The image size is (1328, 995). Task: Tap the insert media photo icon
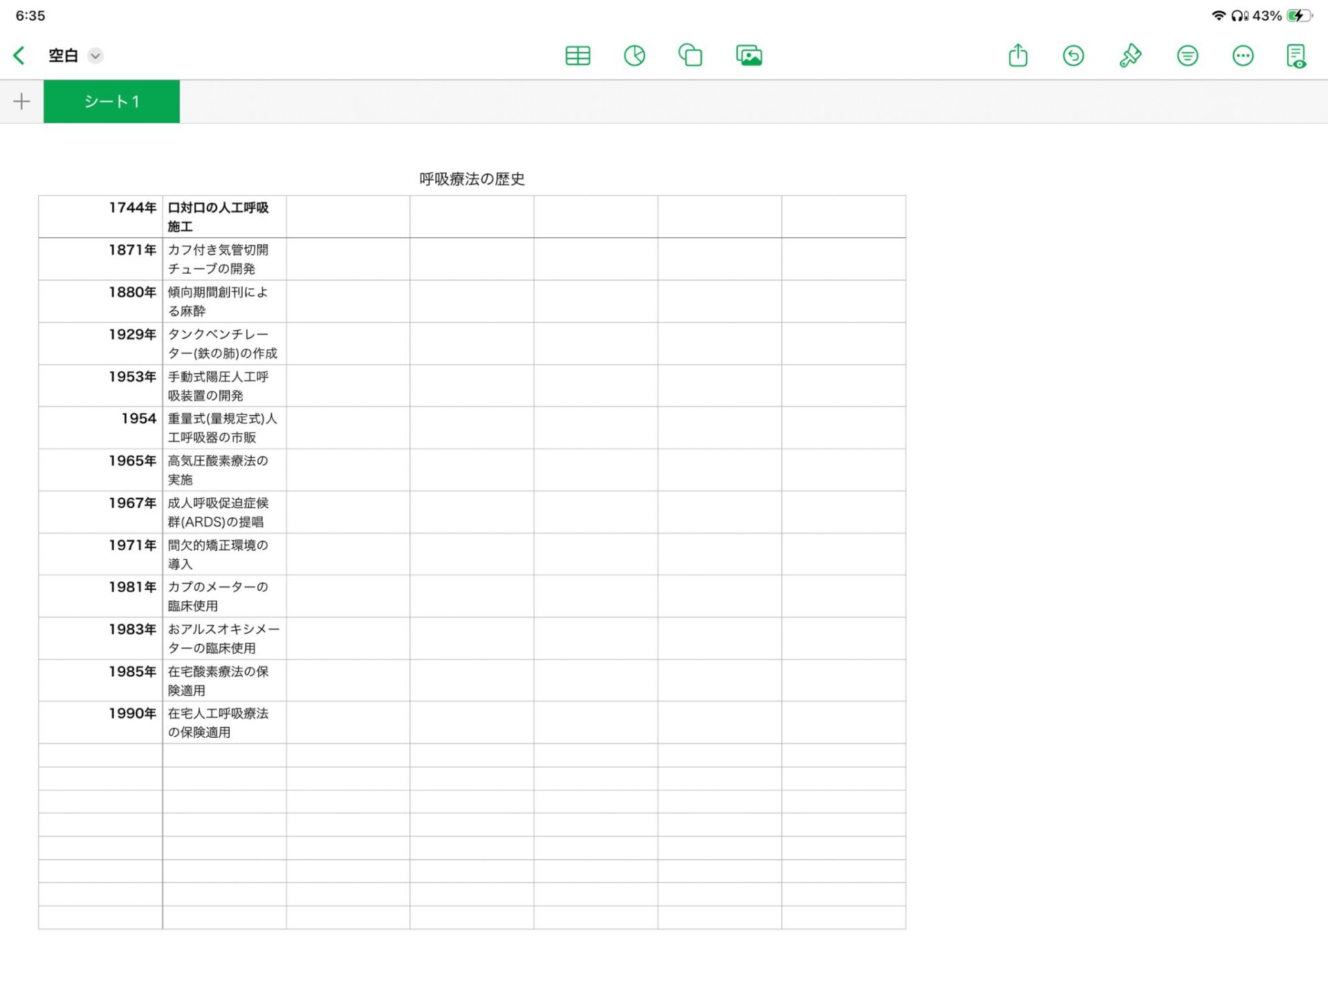pyautogui.click(x=749, y=55)
